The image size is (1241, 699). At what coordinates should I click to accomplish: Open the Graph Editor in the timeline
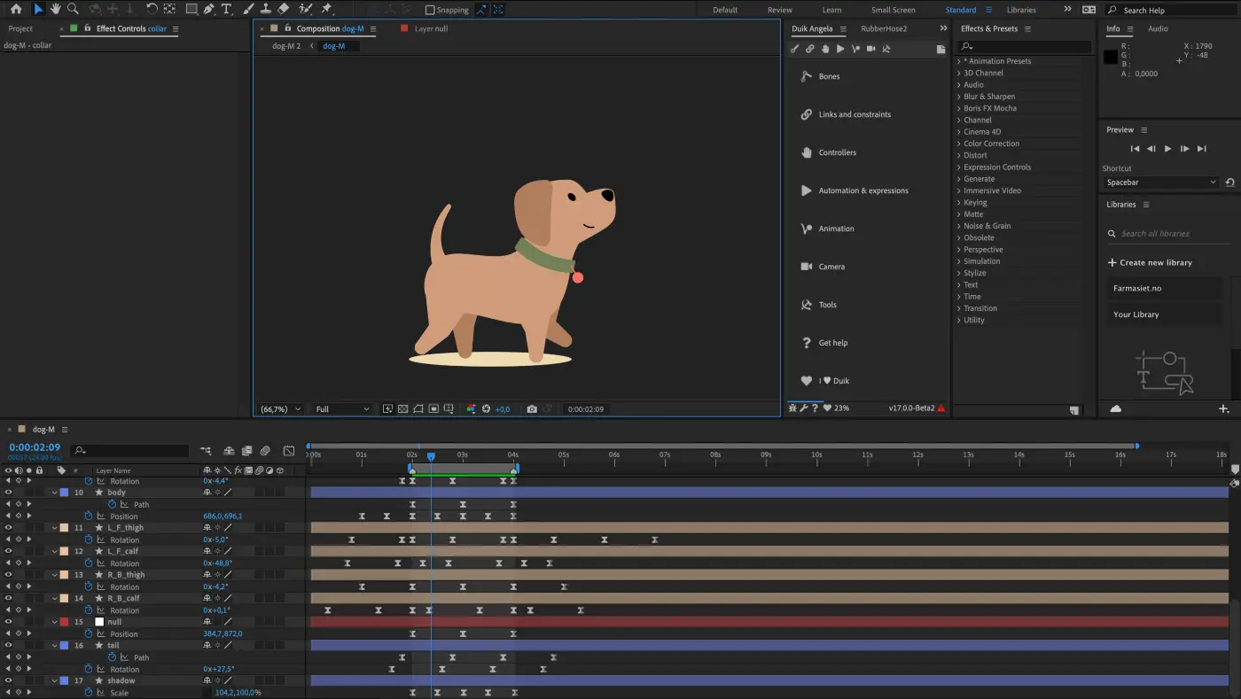[288, 451]
